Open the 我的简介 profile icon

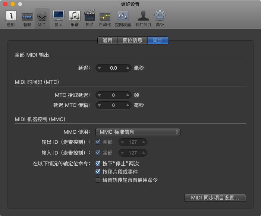click(x=143, y=19)
